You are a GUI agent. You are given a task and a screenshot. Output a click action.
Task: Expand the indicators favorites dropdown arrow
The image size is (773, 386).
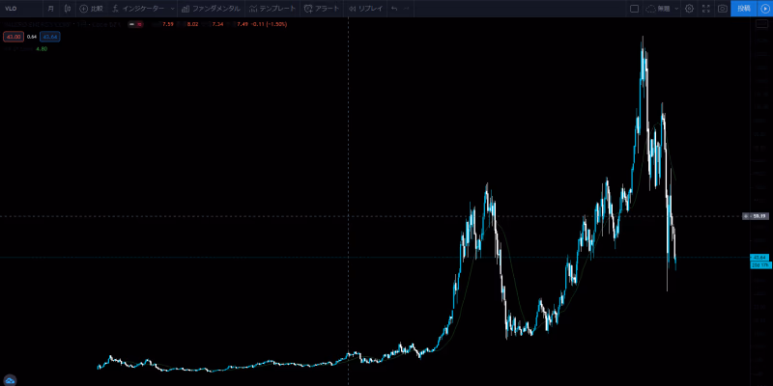tap(172, 8)
